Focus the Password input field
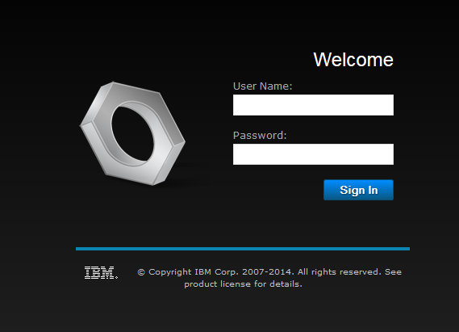The width and height of the screenshot is (459, 332). 313,154
